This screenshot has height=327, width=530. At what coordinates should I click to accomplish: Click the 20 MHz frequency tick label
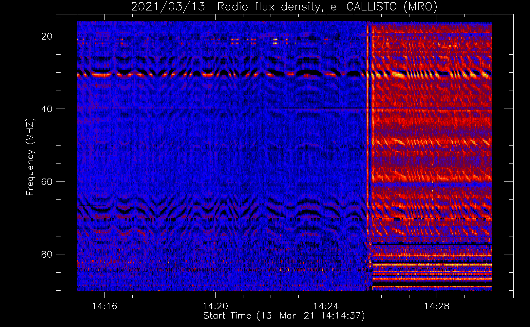pyautogui.click(x=47, y=36)
